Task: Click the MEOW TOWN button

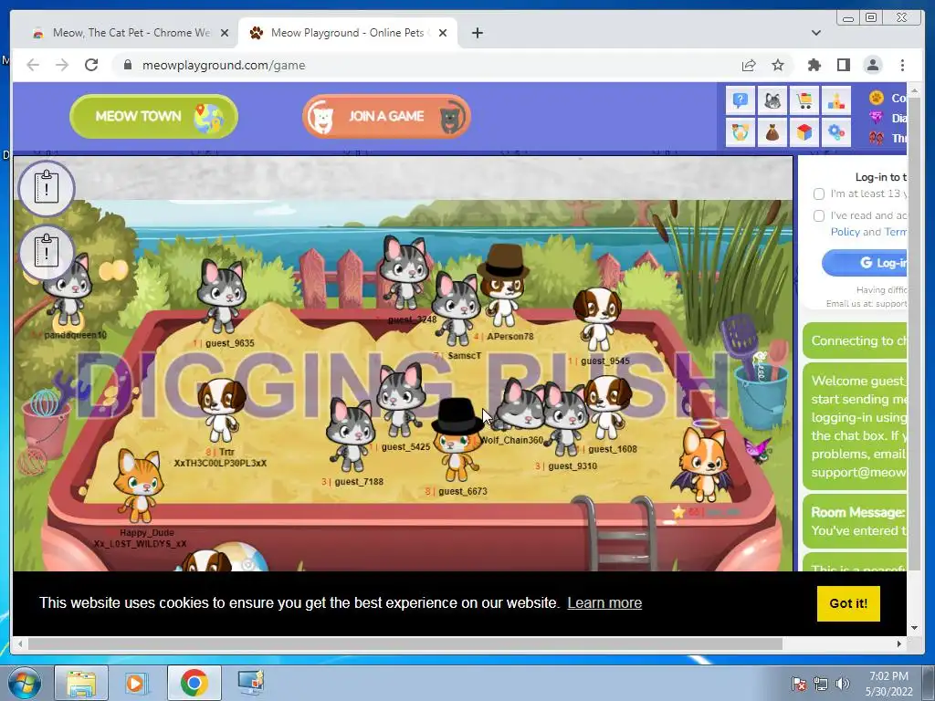Action: point(153,116)
